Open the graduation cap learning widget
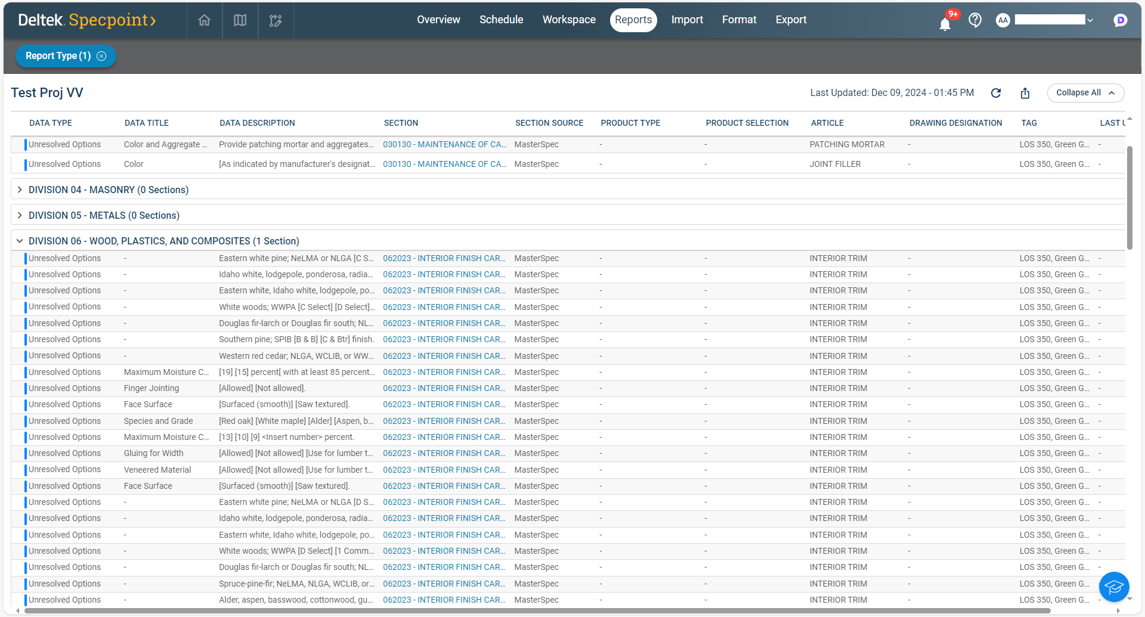 [1113, 587]
